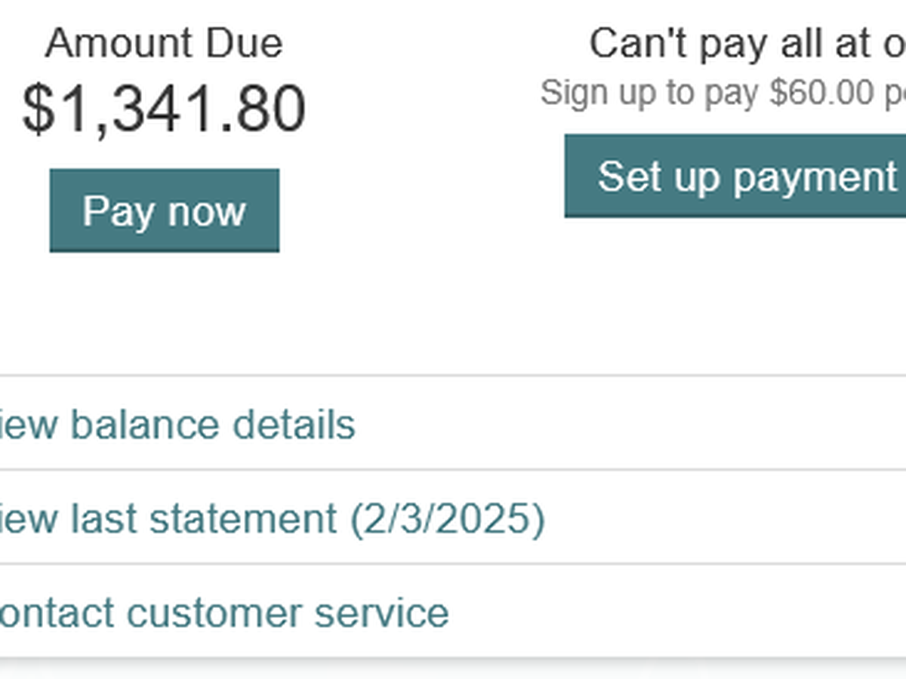Click the $1,341.80 amount figure

pyautogui.click(x=164, y=109)
